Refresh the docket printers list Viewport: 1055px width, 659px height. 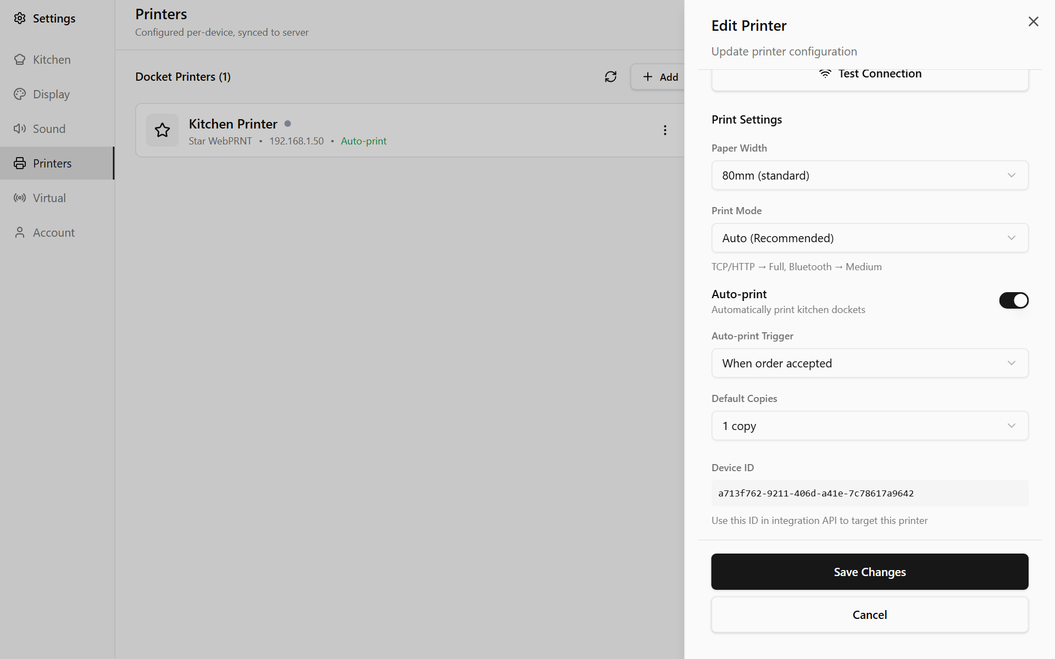tap(610, 77)
